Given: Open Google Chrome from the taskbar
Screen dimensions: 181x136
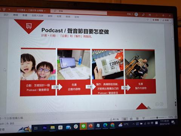Looking at the screenshot, I should (x=112, y=125).
